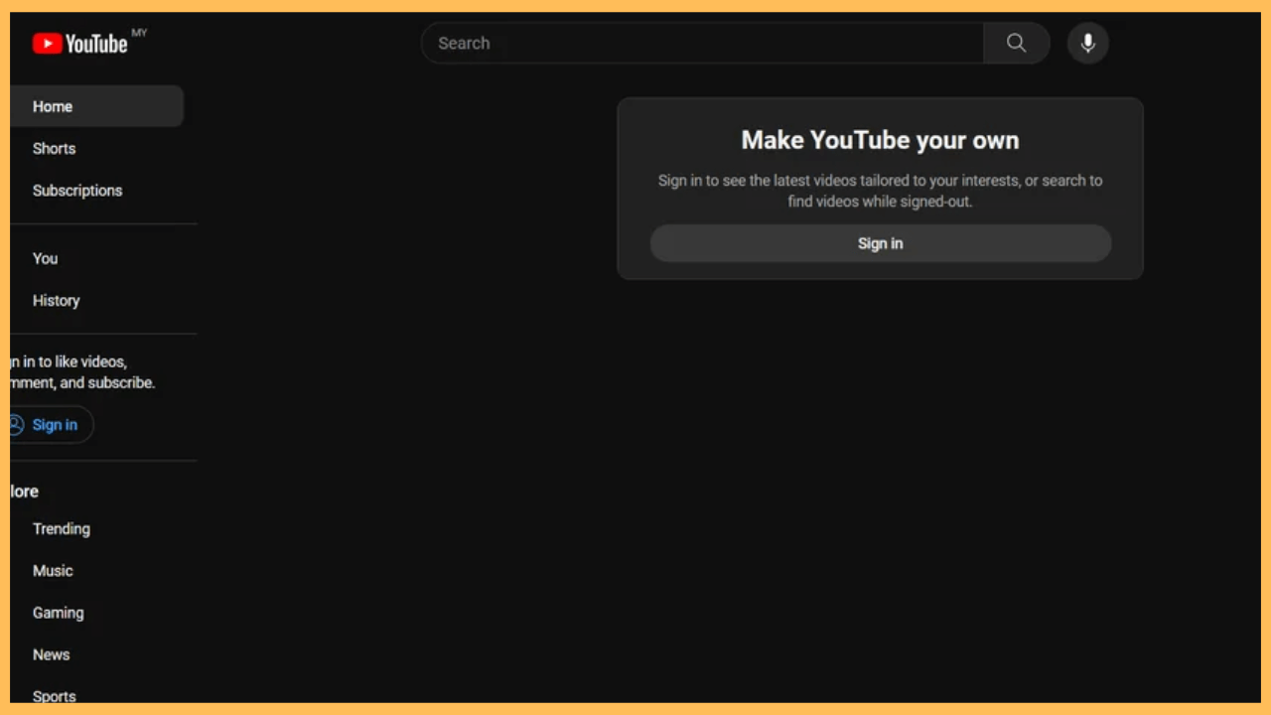Open the You section
The image size is (1271, 715).
pyautogui.click(x=45, y=258)
